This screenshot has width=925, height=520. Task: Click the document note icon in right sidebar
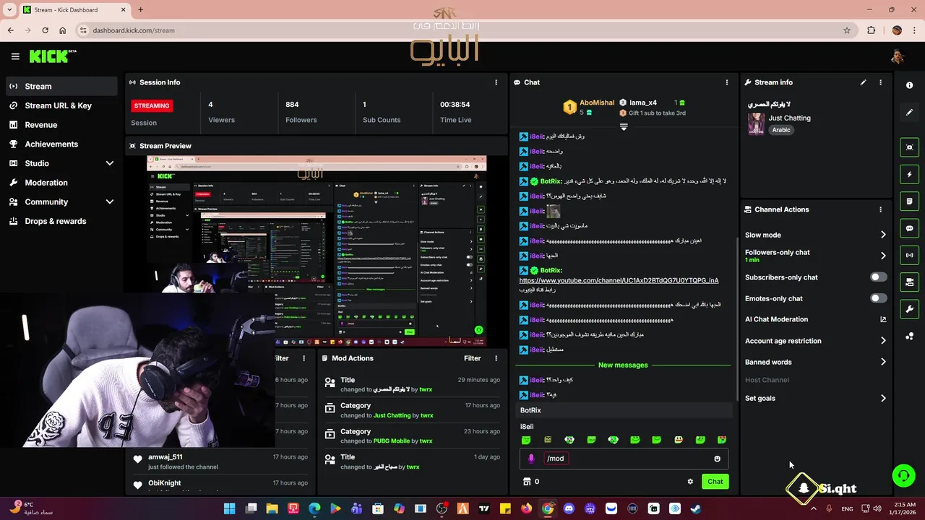(x=910, y=201)
